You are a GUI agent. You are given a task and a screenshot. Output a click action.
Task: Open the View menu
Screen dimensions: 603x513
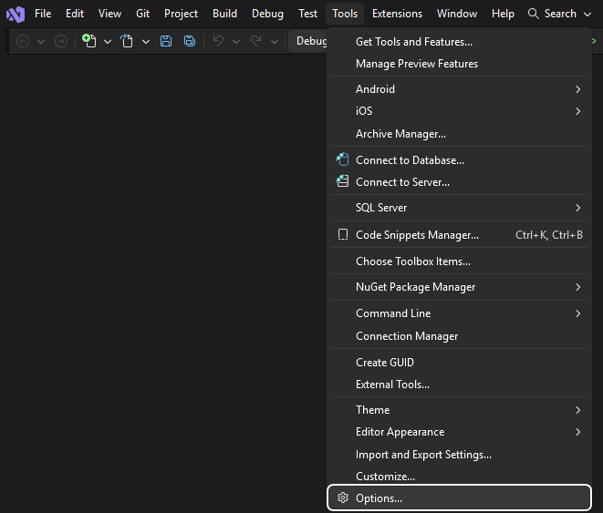109,14
